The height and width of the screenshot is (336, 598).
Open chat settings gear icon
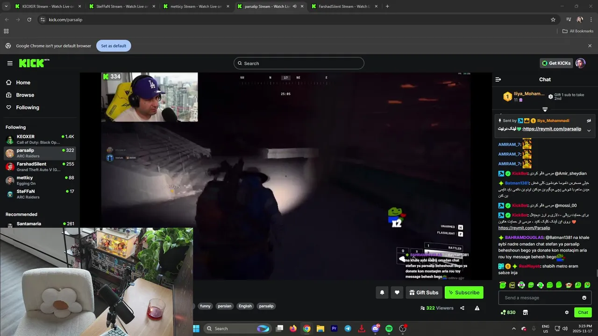coord(567,313)
